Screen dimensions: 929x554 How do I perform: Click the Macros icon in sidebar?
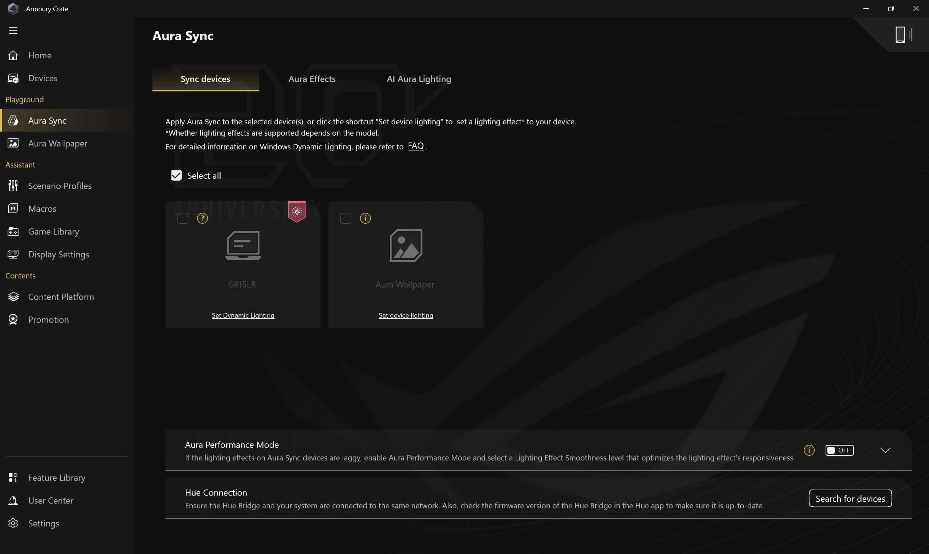(x=13, y=208)
